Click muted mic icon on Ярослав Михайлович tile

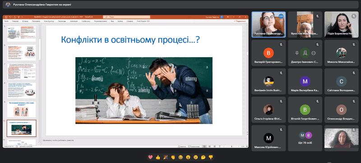[x=317, y=16]
